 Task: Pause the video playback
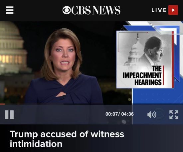[x=9, y=115]
